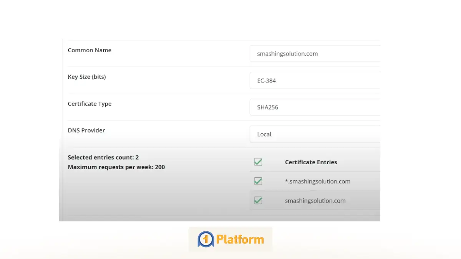Click the Common Name field label
Screen dimensions: 461x259
point(90,50)
